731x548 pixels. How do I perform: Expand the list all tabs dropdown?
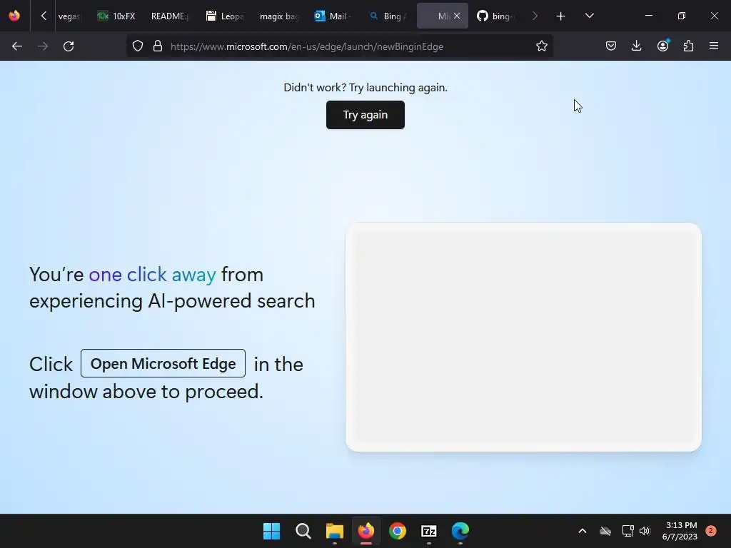[589, 16]
